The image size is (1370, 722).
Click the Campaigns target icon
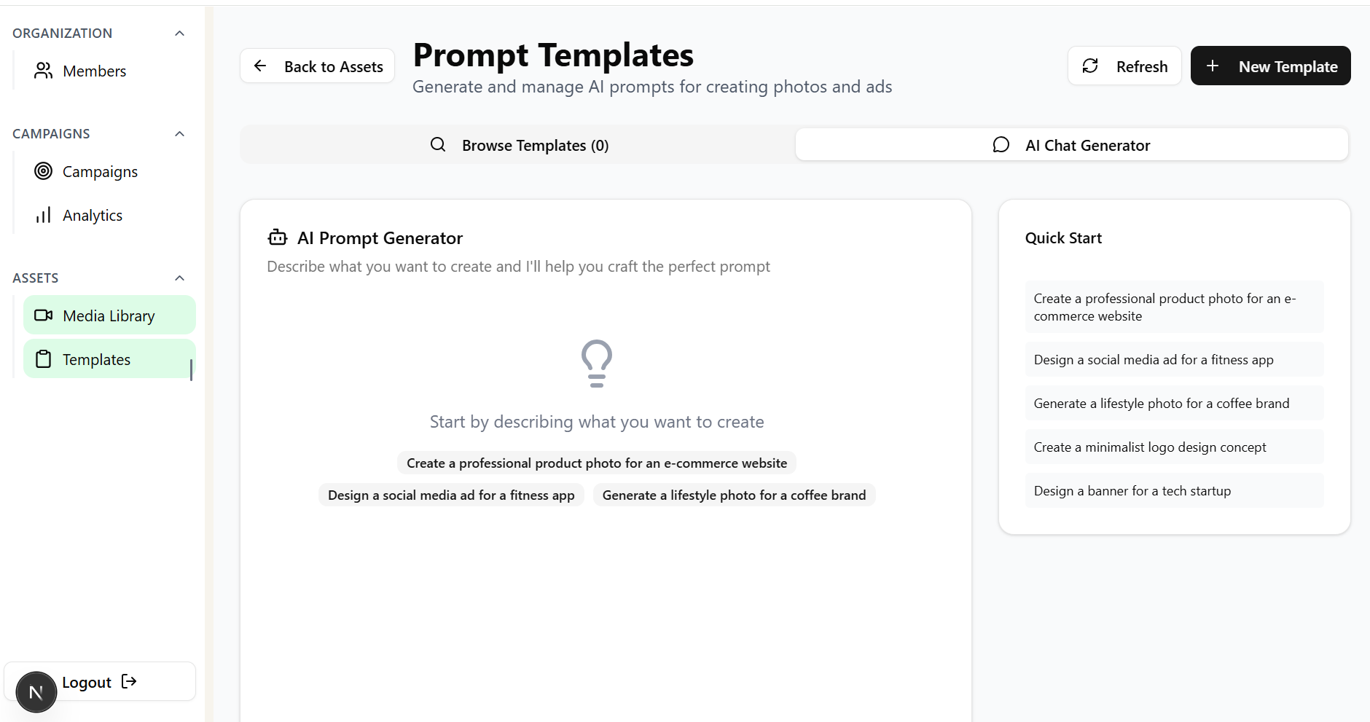(x=43, y=171)
